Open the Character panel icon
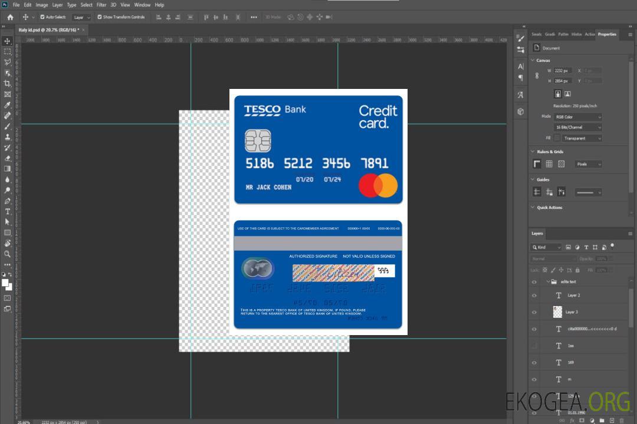The image size is (637, 424). pyautogui.click(x=520, y=66)
